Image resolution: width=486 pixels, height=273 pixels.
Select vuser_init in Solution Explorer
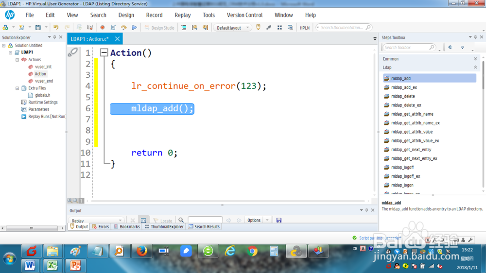(x=43, y=67)
